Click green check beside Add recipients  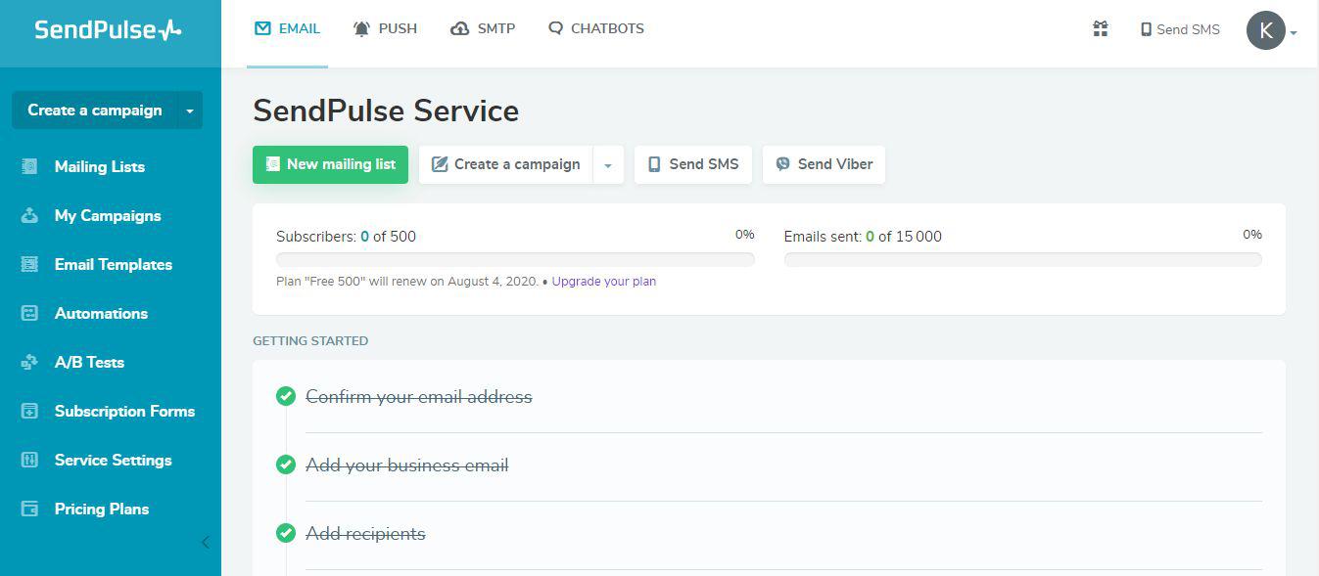pos(286,533)
